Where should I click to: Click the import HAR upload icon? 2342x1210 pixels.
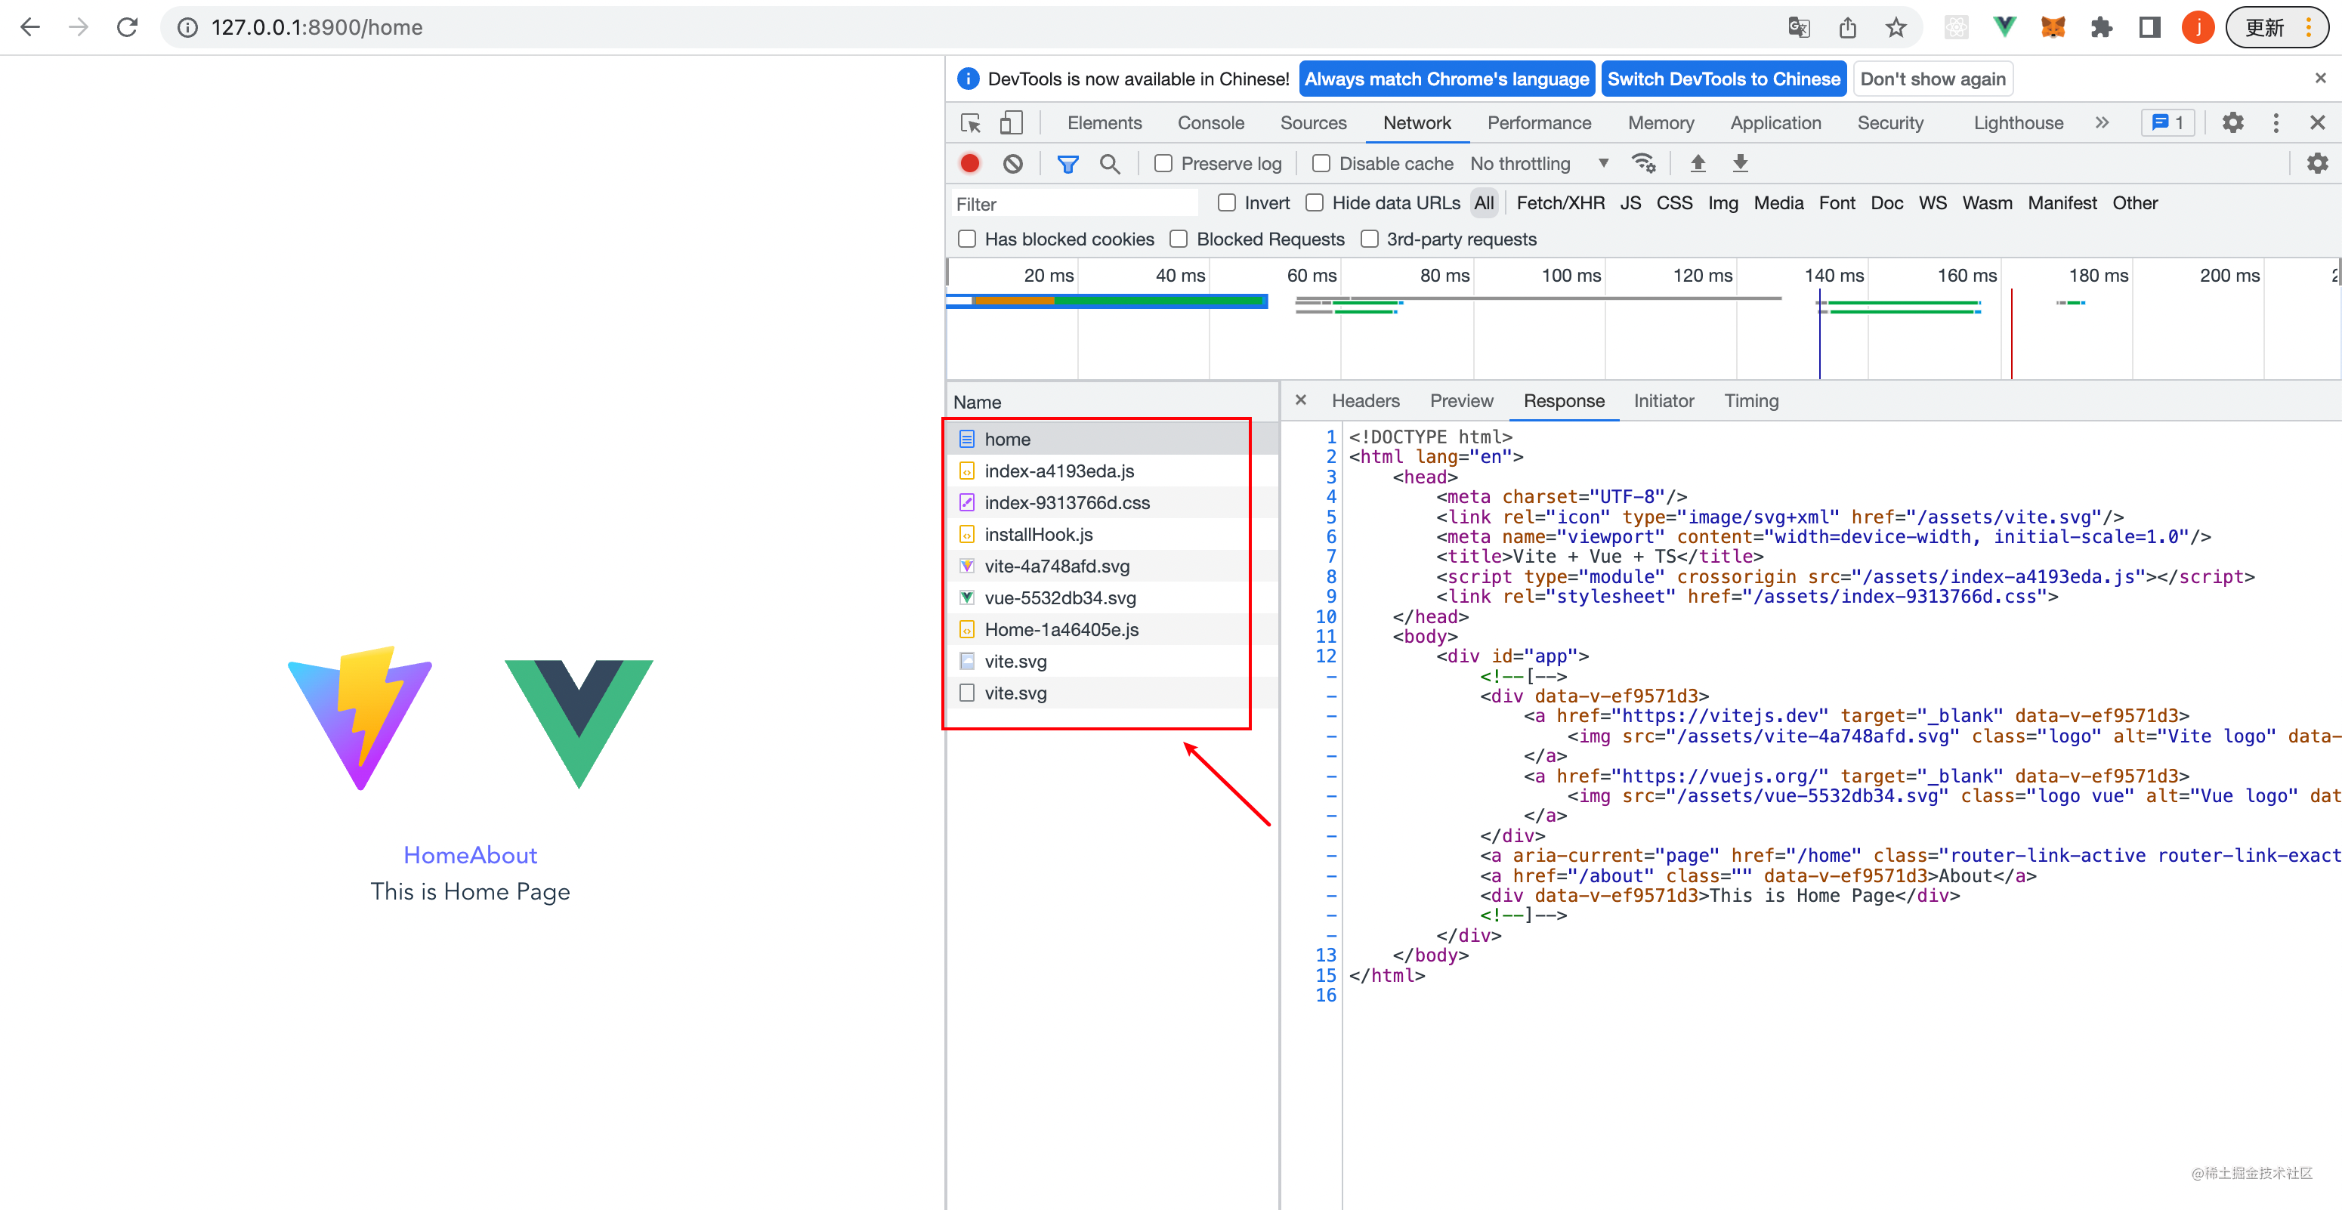click(1697, 164)
